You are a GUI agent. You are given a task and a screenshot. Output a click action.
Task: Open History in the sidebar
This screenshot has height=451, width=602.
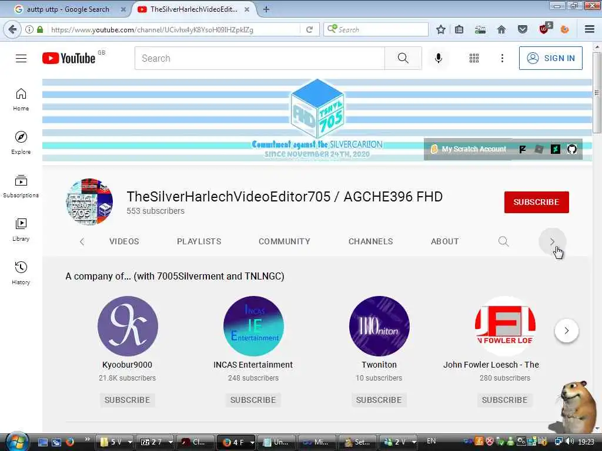(21, 273)
